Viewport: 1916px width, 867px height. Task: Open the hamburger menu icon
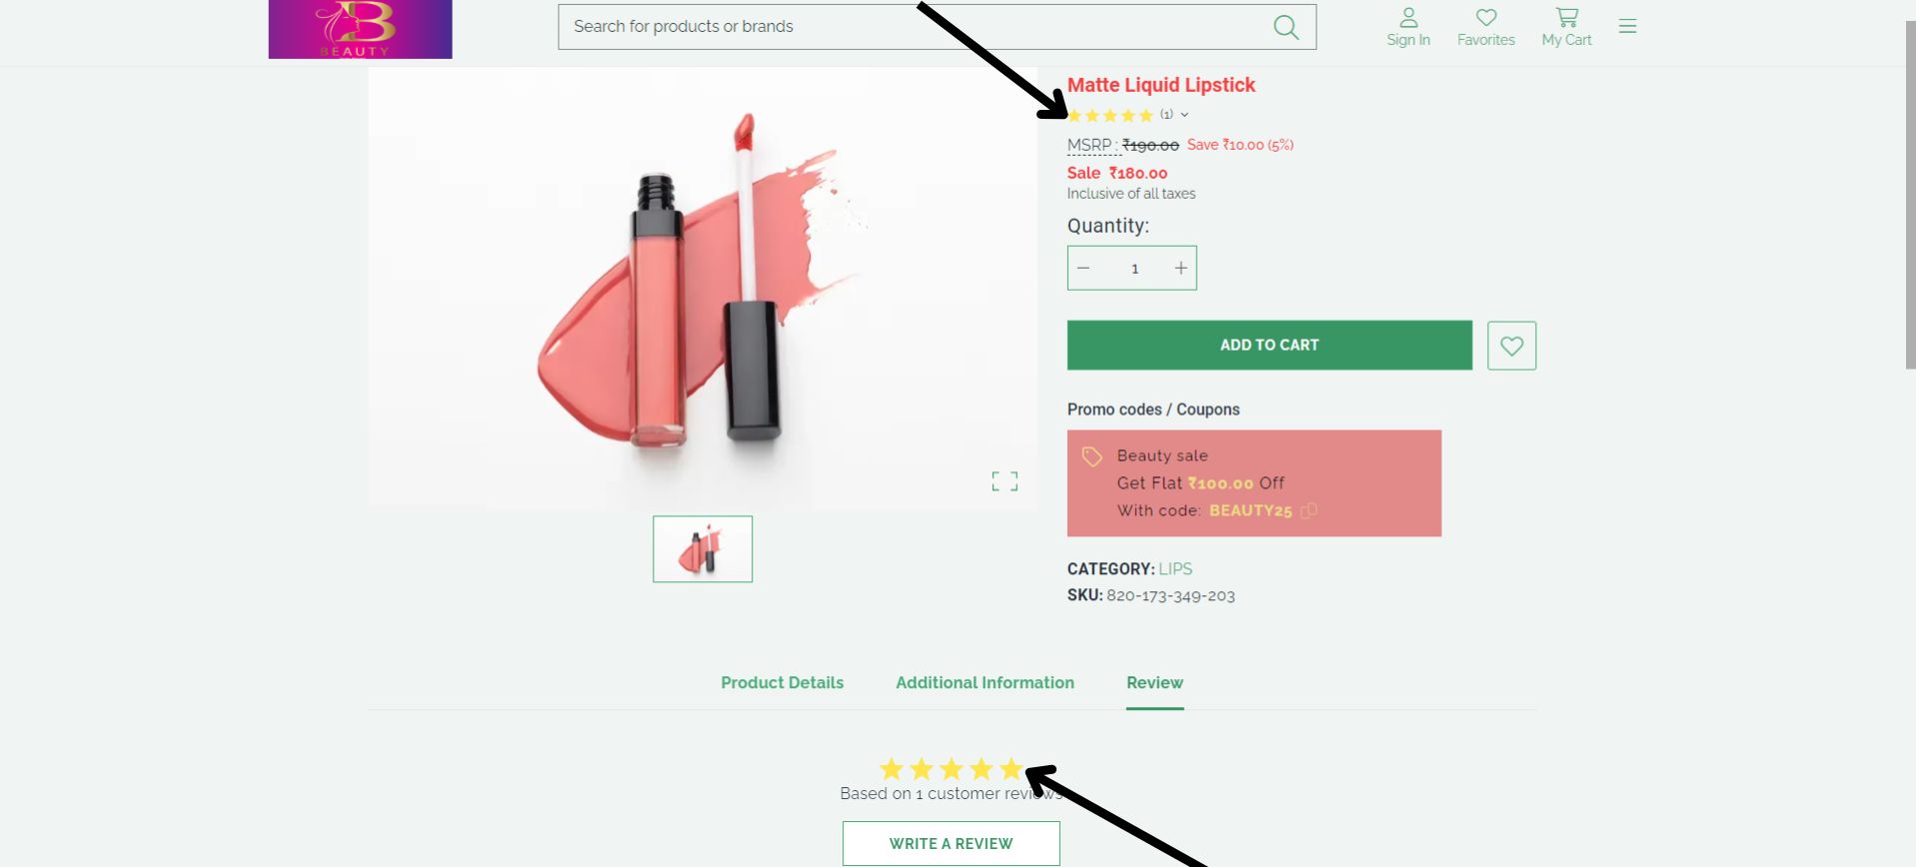(1628, 26)
